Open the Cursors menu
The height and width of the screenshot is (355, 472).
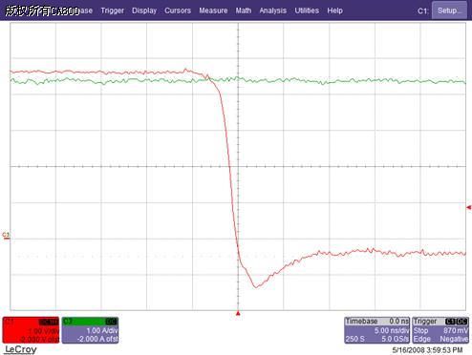[178, 10]
